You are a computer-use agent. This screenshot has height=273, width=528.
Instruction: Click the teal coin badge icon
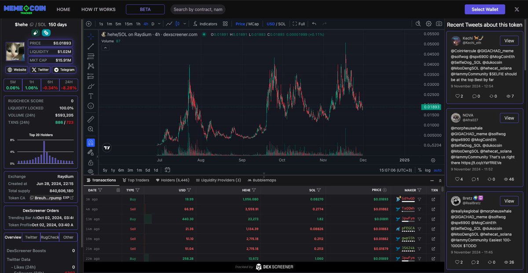coord(46,33)
